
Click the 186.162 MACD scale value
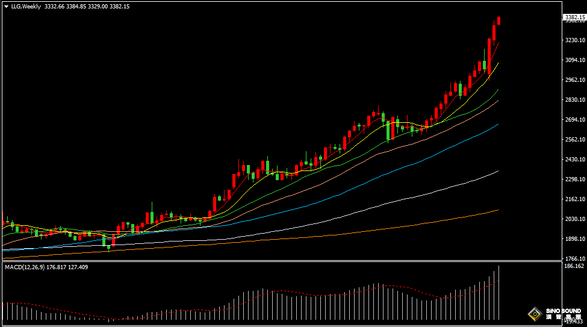click(x=574, y=266)
